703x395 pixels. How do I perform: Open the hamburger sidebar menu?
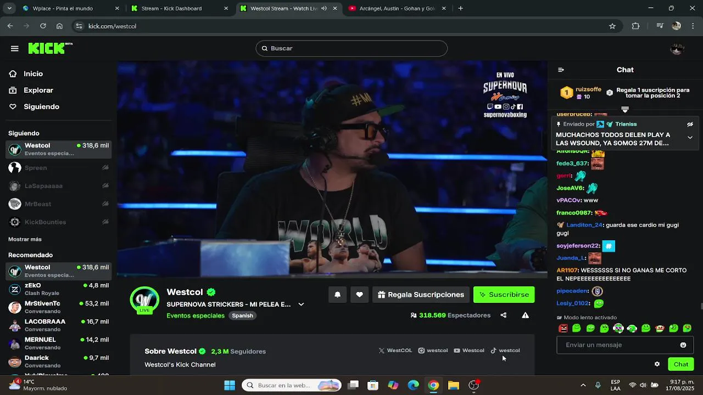(15, 48)
